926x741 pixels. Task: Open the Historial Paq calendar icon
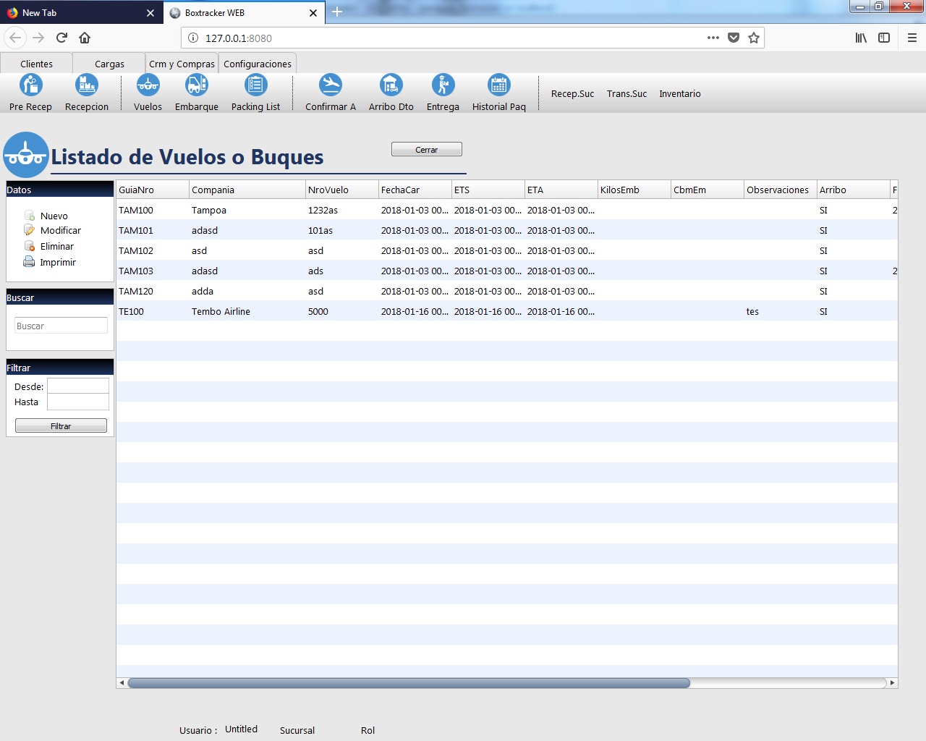click(x=498, y=85)
